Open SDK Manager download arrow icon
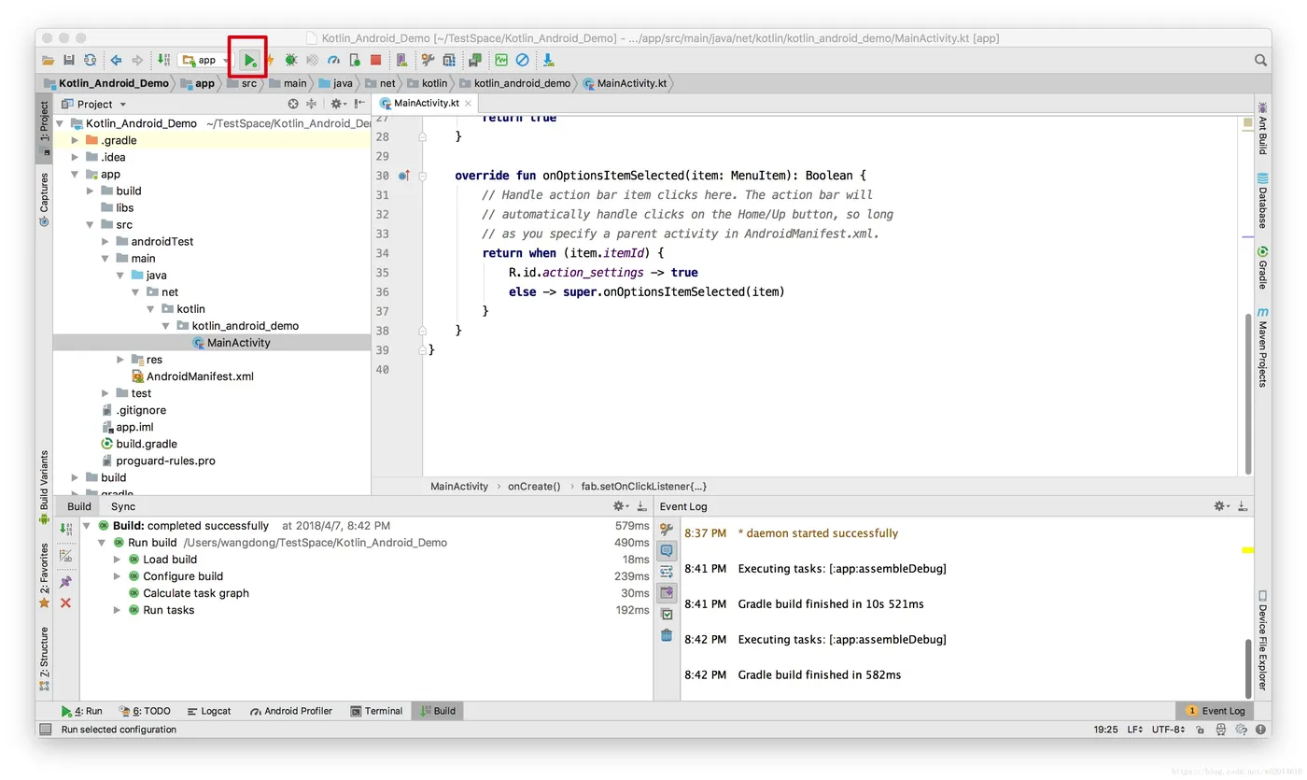1307x780 pixels. coord(548,60)
